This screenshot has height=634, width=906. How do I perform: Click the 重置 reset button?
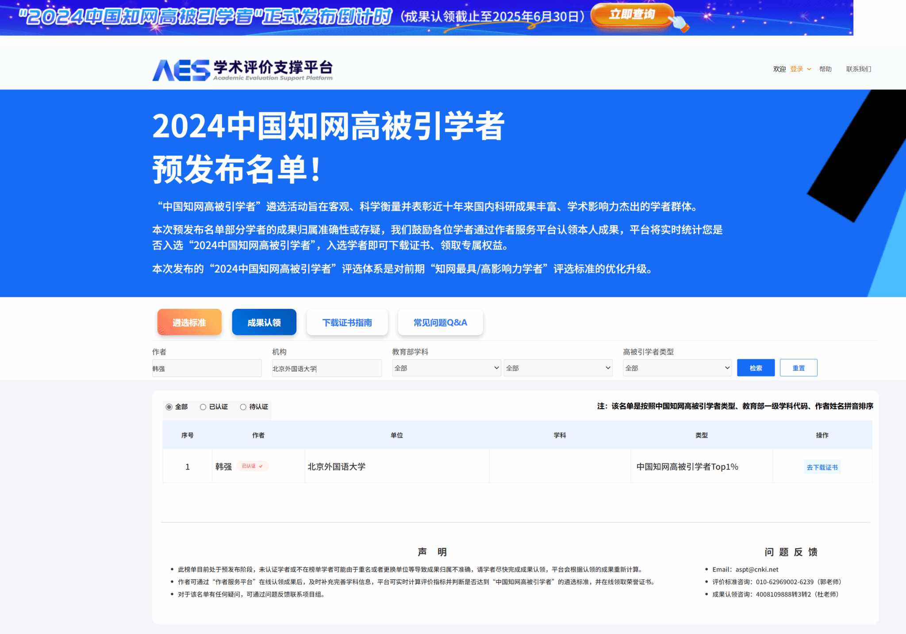(x=798, y=368)
